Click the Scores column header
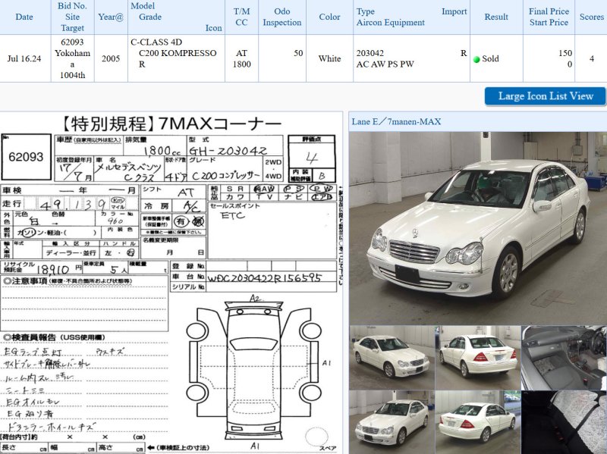Image resolution: width=607 pixels, height=454 pixels. click(x=591, y=17)
